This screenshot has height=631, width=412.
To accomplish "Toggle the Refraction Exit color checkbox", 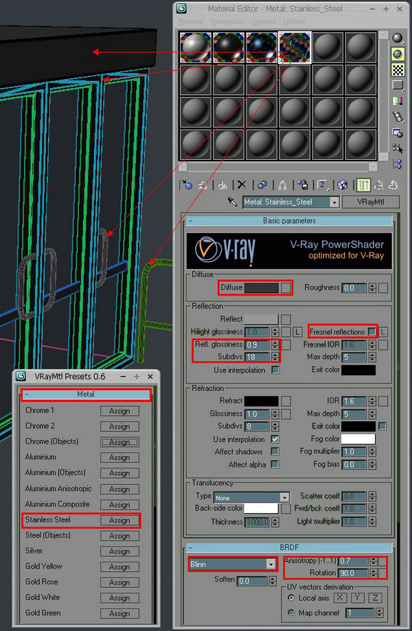I will coord(382,426).
